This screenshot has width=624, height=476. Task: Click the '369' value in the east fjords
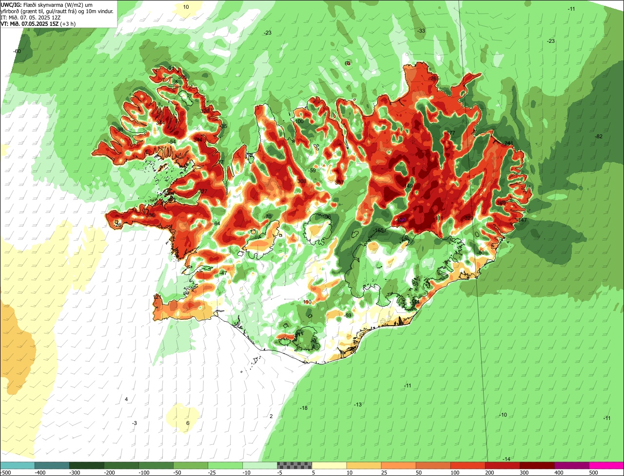[x=501, y=203]
